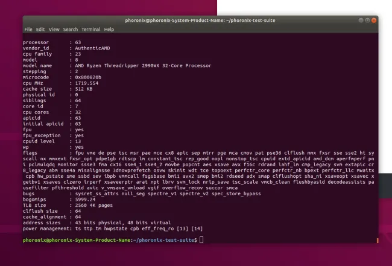Screen dimensions: 392x266
Task: Click the 'initial apicid' row label
Action: pyautogui.click(x=43, y=124)
